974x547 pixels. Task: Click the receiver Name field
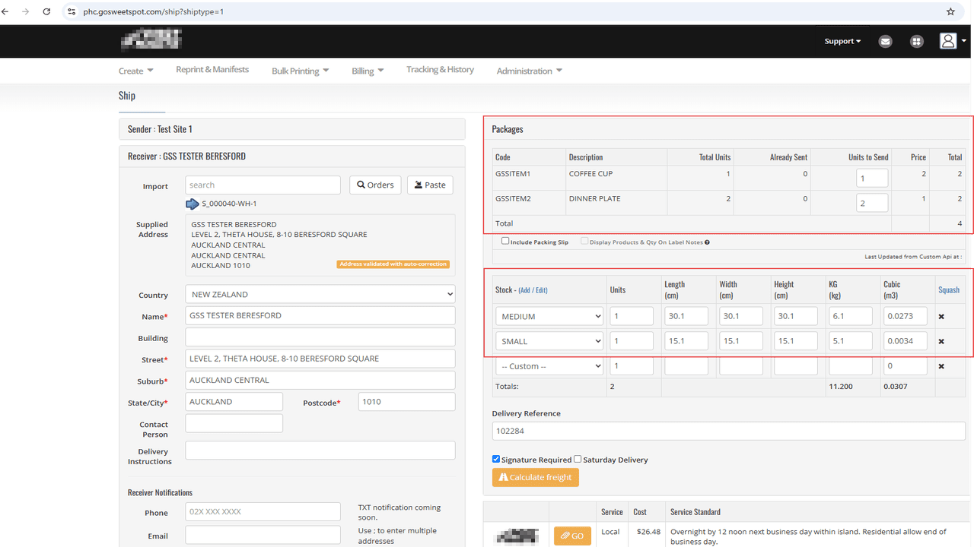[320, 315]
